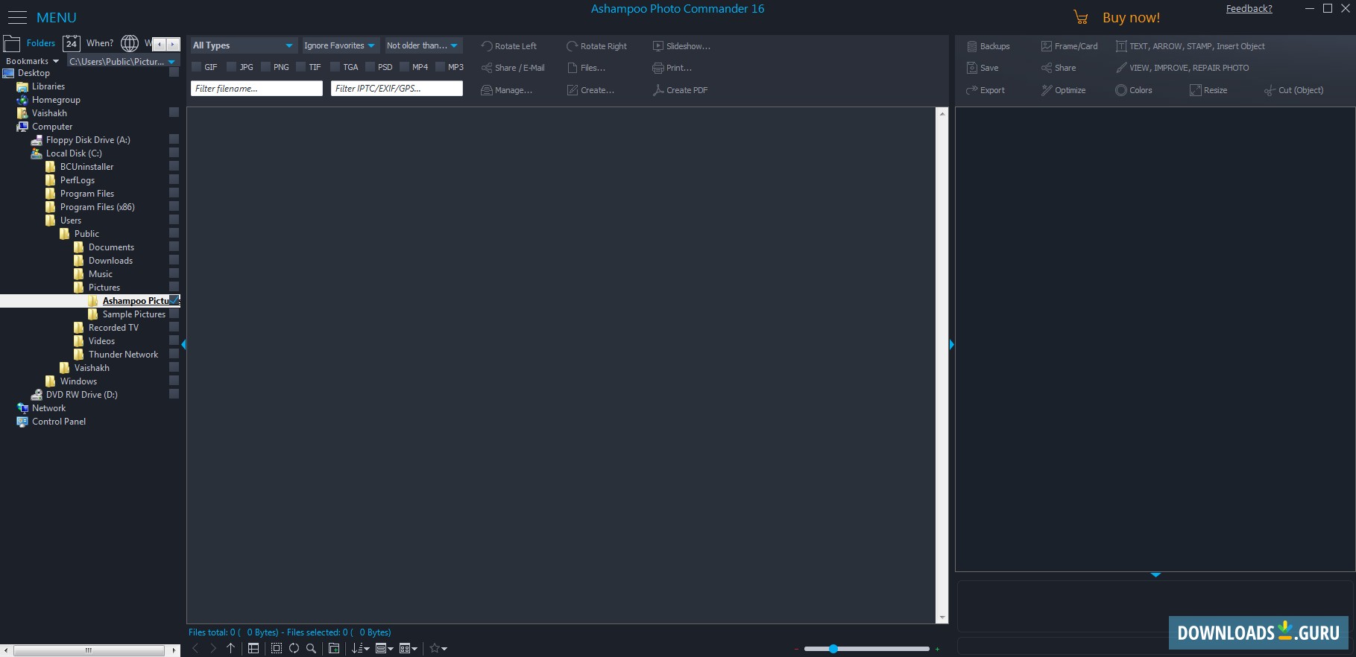Collapse the right preview panel arrow
The height and width of the screenshot is (657, 1356).
coord(951,344)
